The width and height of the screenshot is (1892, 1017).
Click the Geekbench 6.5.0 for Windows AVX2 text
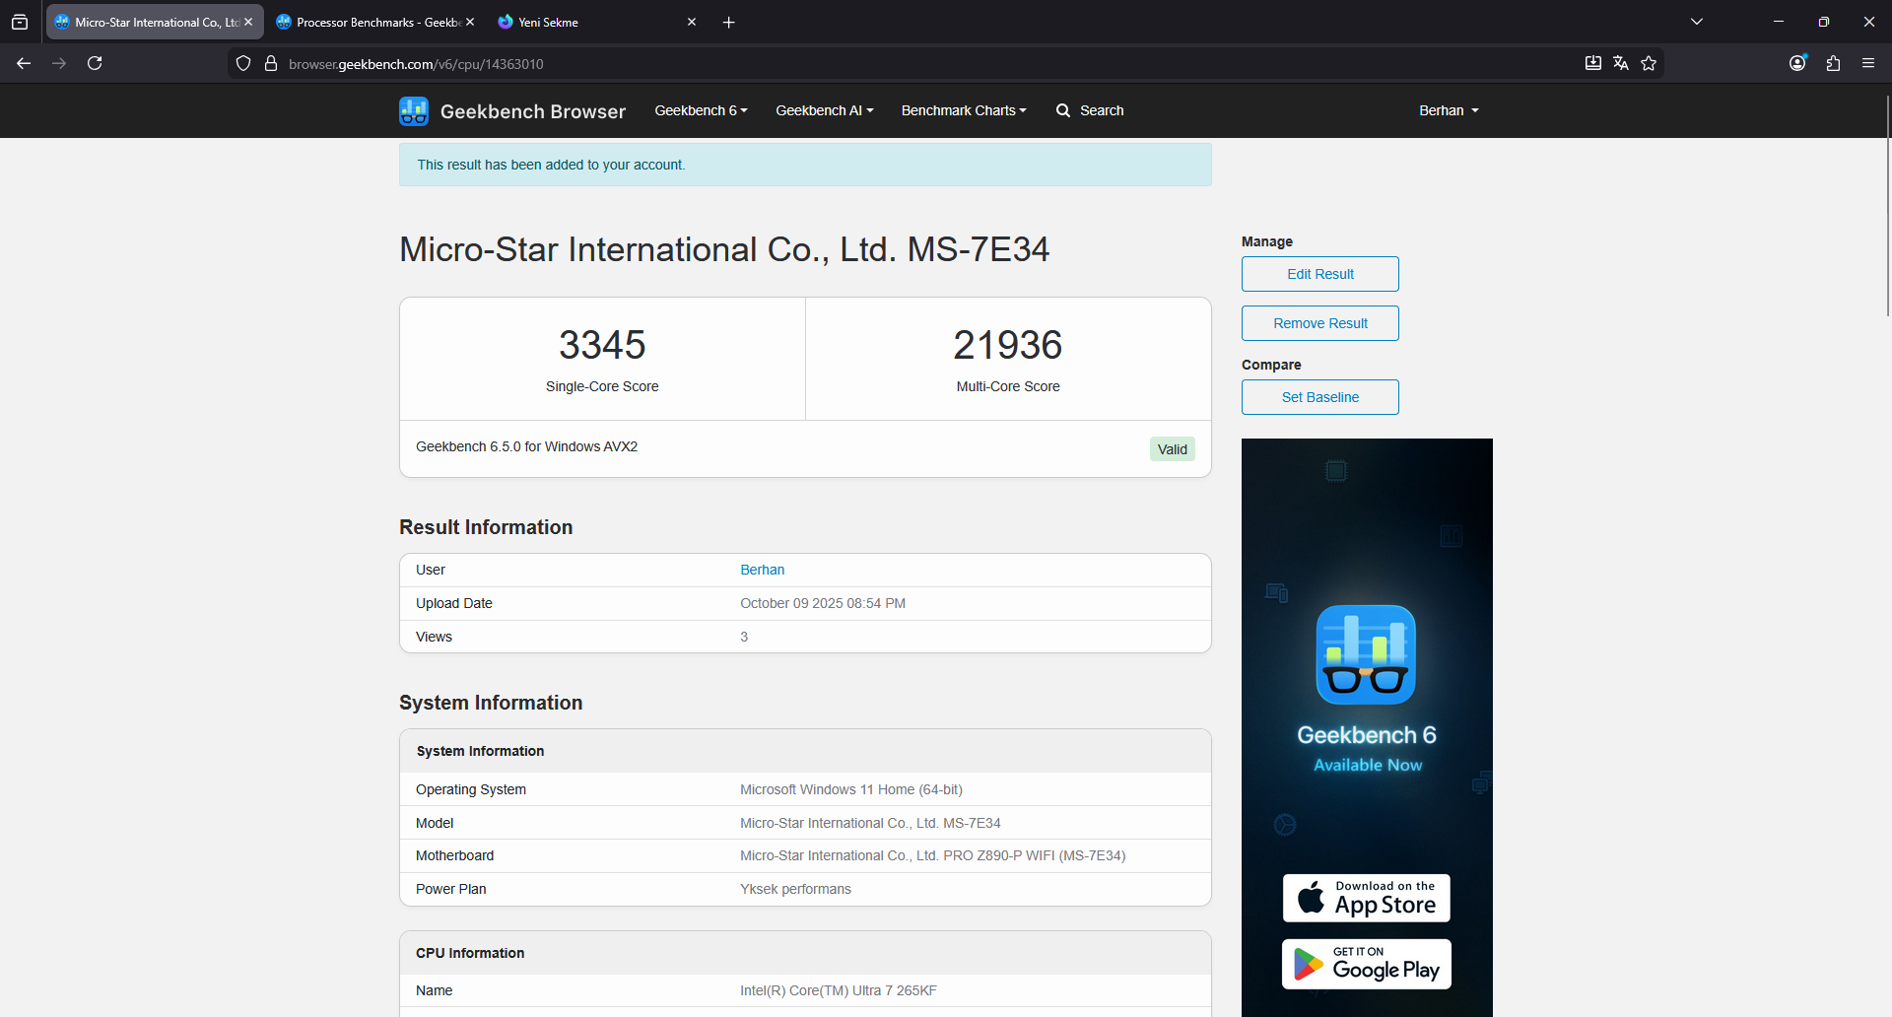(x=527, y=446)
